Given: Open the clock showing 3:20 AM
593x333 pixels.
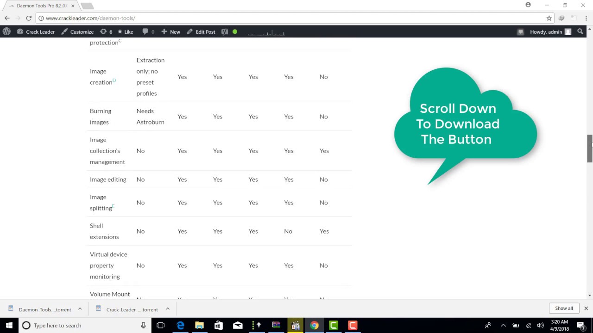Looking at the screenshot, I should [x=560, y=326].
